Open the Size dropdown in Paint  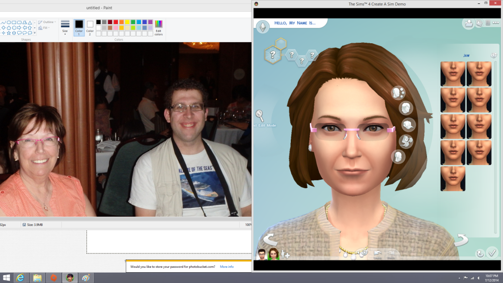pyautogui.click(x=65, y=28)
